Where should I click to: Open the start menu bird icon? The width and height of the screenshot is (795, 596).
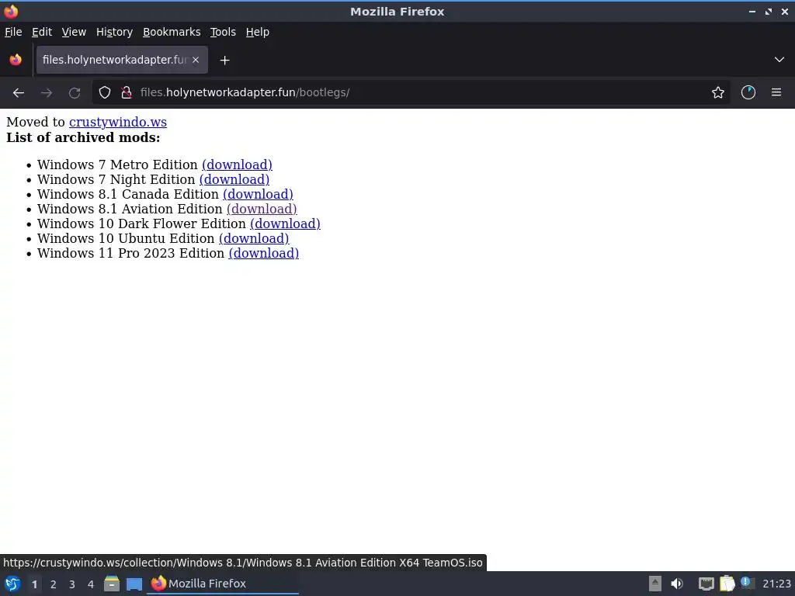[x=12, y=584]
